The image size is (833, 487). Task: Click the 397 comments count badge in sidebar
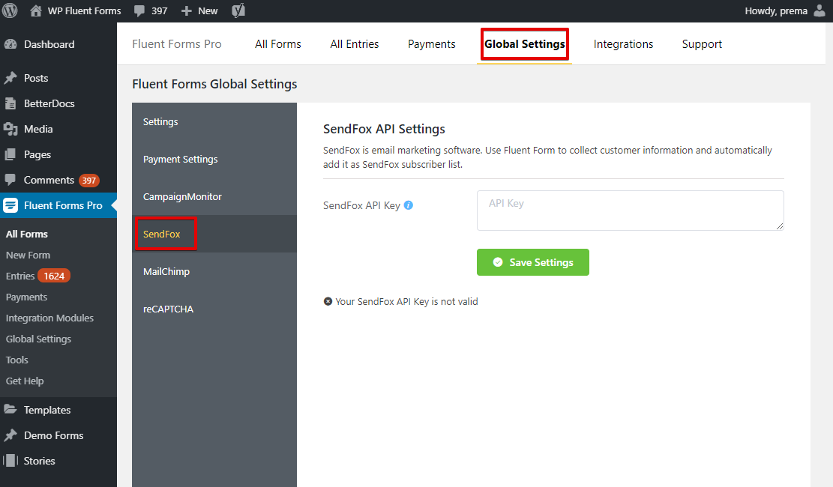click(88, 181)
